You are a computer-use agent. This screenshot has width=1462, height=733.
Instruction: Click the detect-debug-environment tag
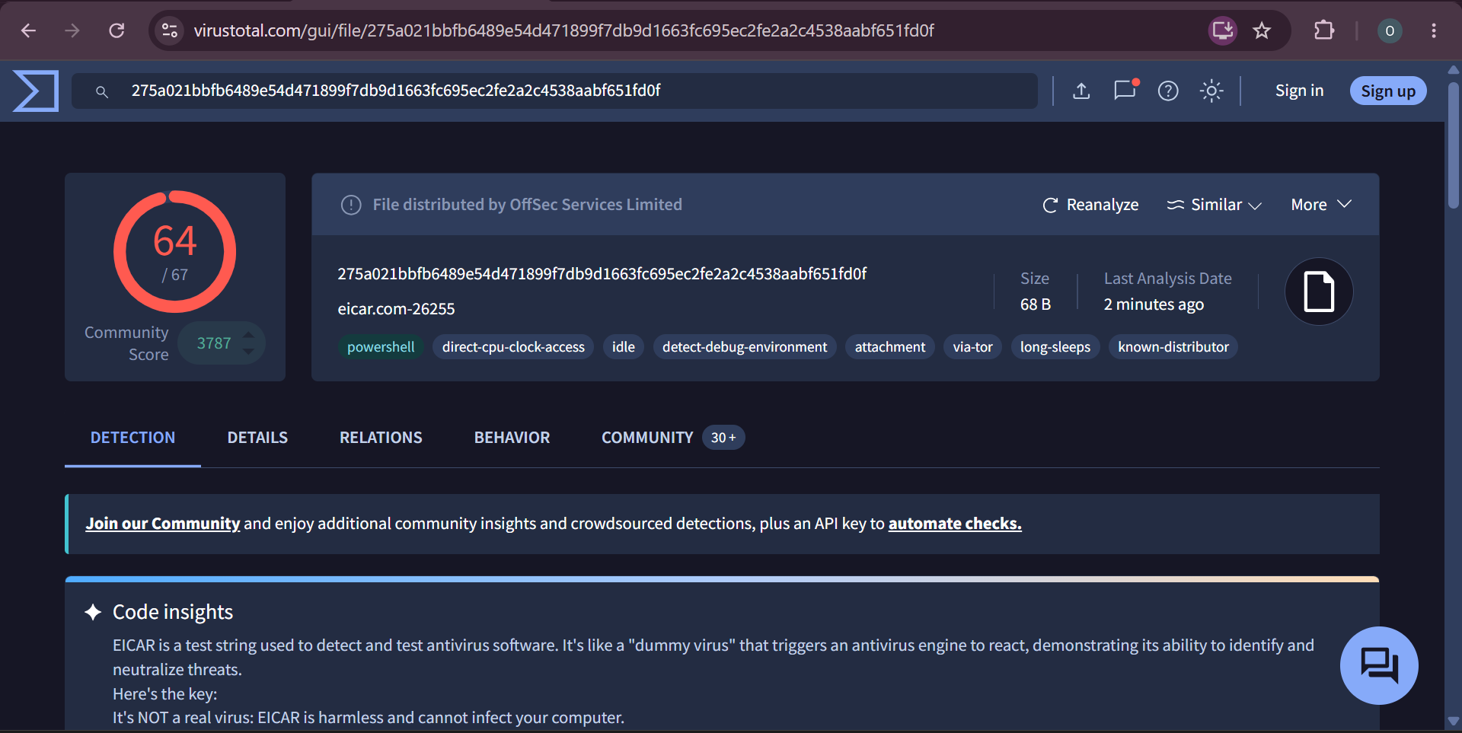[x=745, y=347]
